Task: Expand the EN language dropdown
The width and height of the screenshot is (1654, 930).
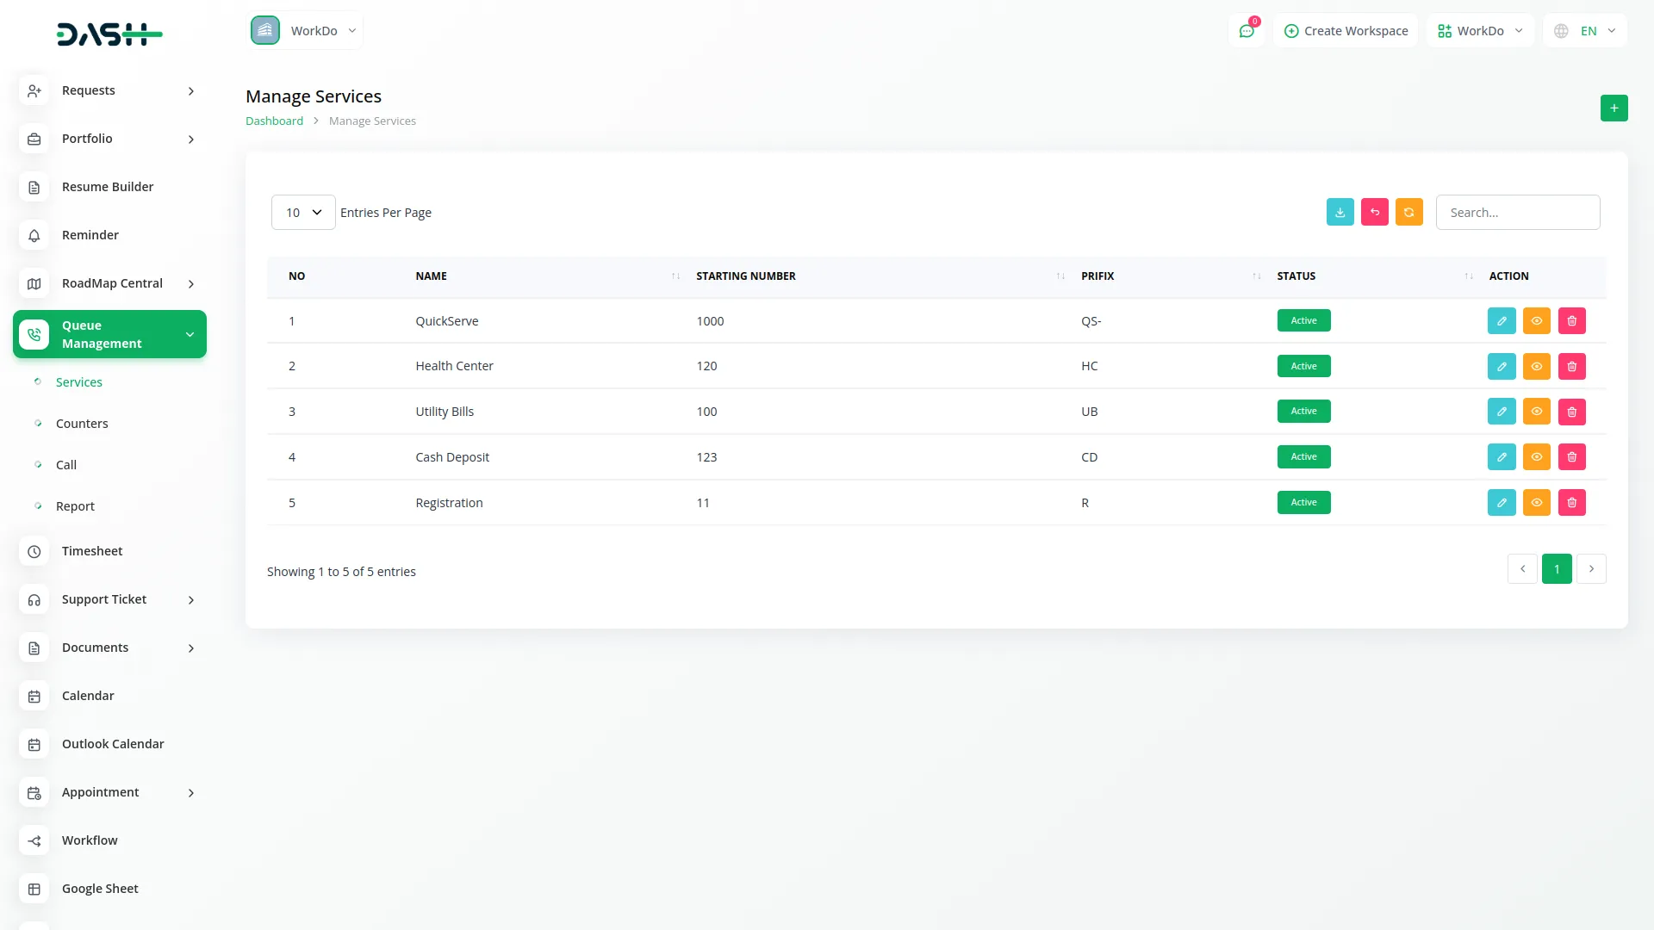Action: pyautogui.click(x=1585, y=31)
